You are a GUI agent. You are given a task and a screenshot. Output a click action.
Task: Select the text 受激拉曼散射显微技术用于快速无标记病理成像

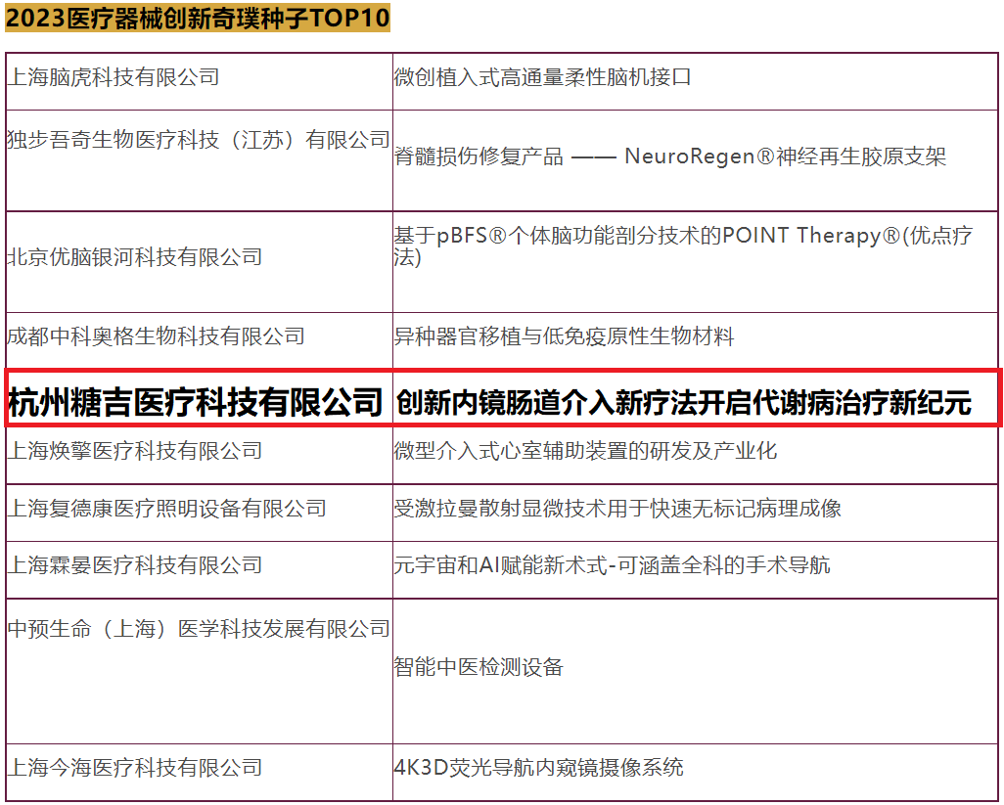pos(617,509)
